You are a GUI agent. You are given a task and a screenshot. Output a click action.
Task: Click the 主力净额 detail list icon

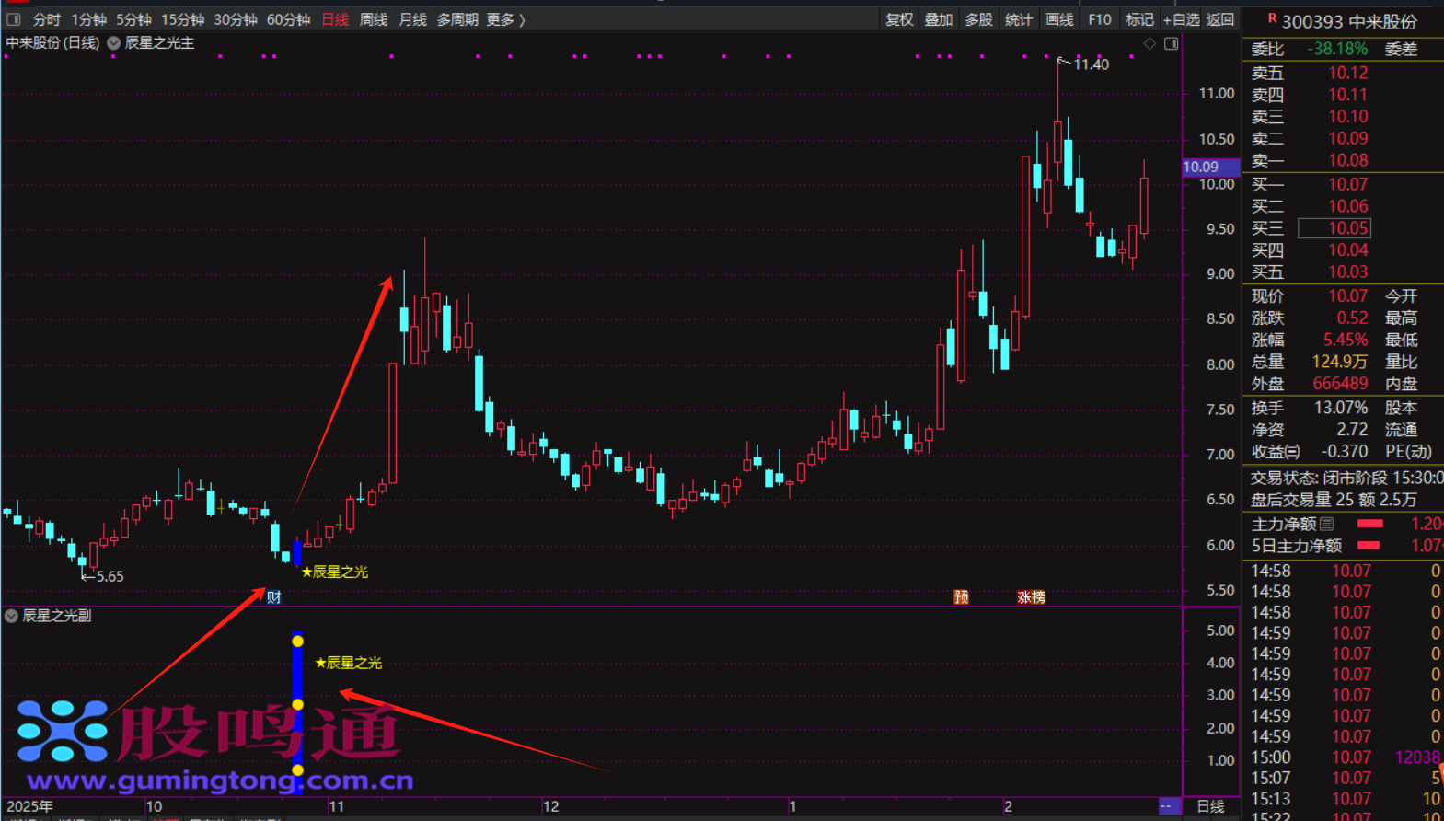1326,524
